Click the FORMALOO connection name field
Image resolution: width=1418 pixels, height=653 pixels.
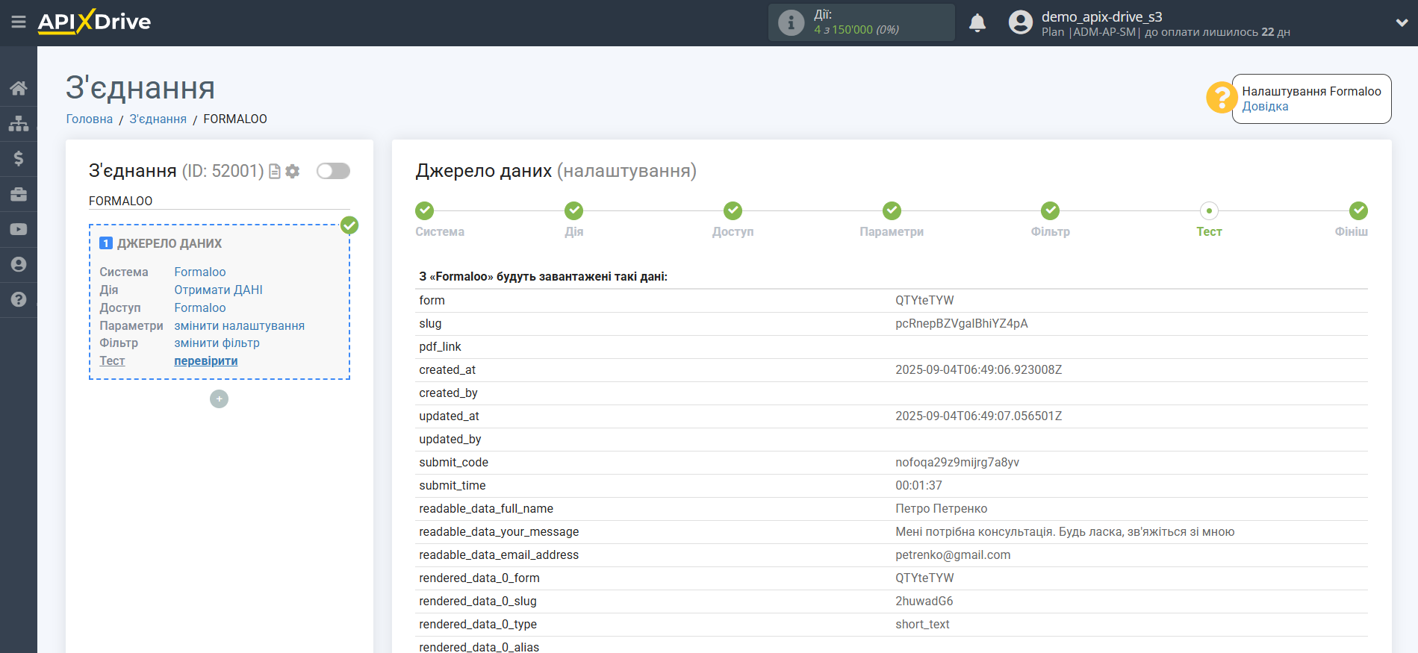pos(219,201)
